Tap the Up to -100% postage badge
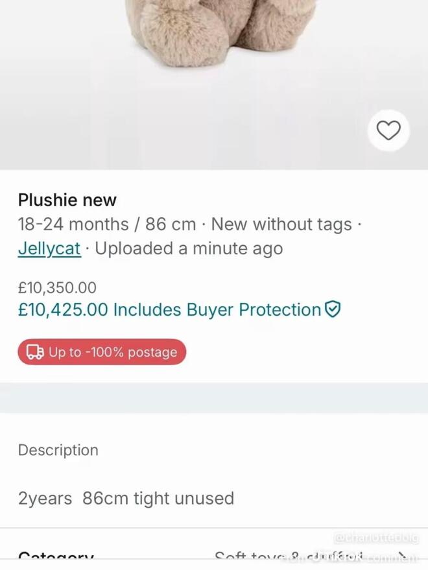Viewport: 428px width, 570px height. pyautogui.click(x=102, y=352)
